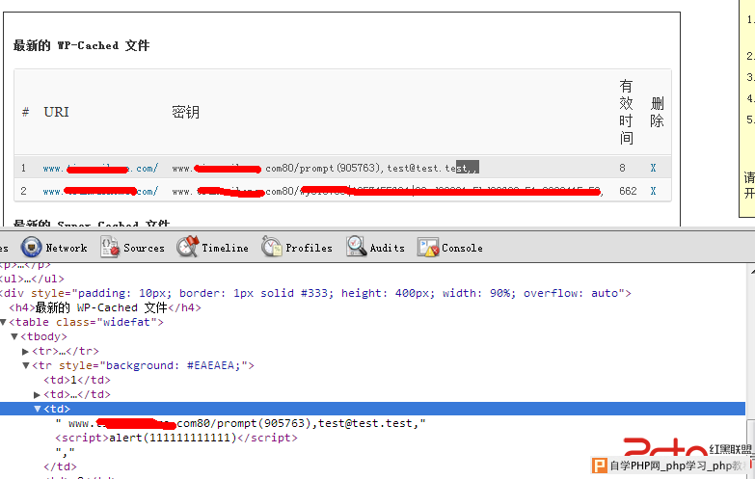The height and width of the screenshot is (479, 755).
Task: Click the value 662 in row 2
Action: 628,191
